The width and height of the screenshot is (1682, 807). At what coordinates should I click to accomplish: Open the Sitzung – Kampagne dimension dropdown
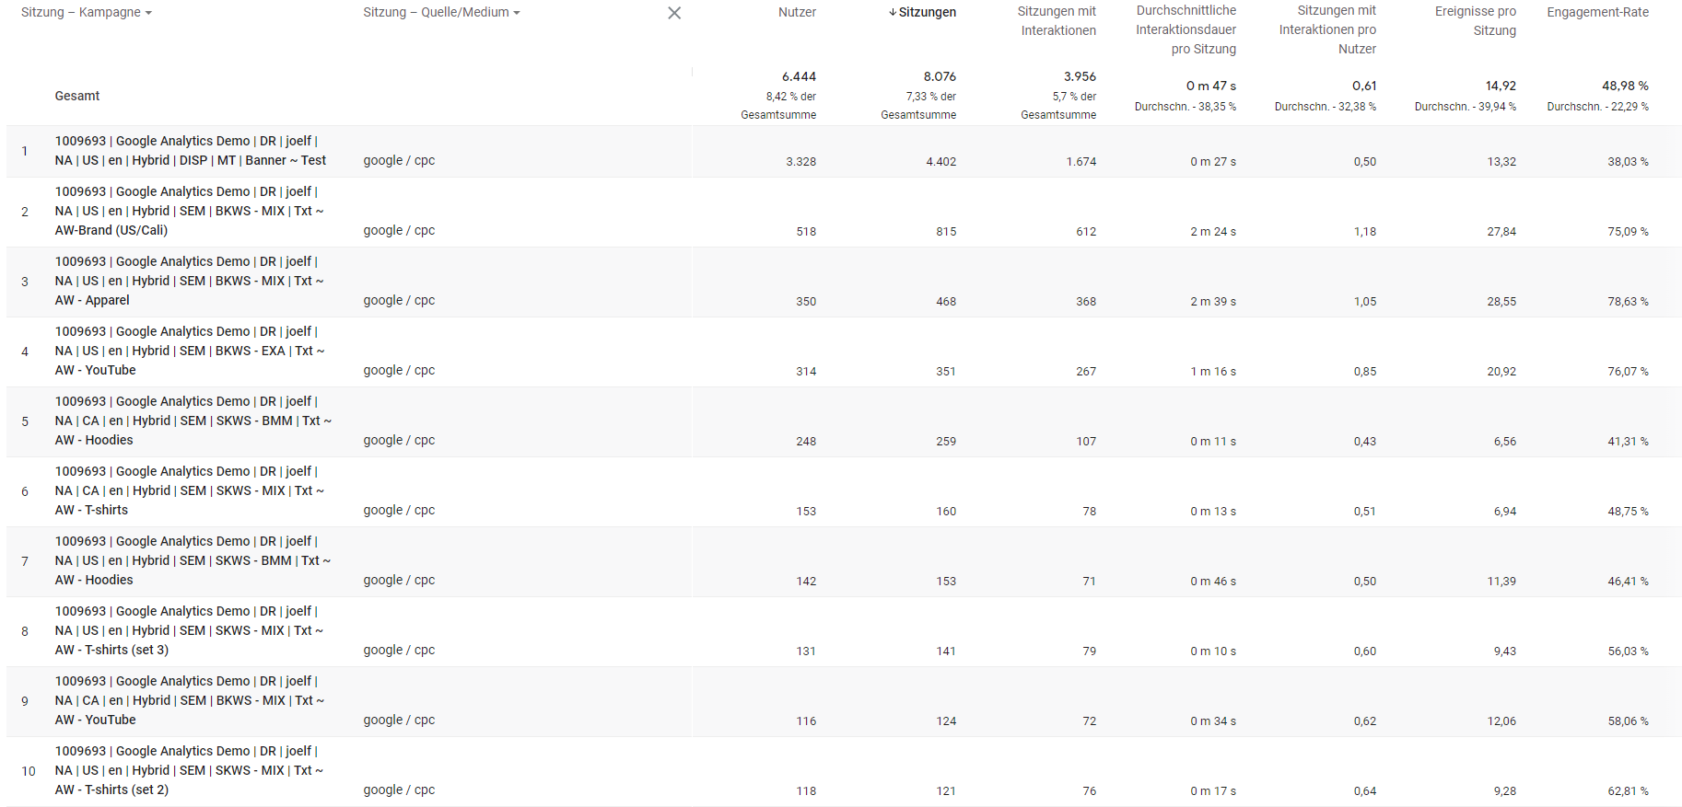click(x=103, y=13)
